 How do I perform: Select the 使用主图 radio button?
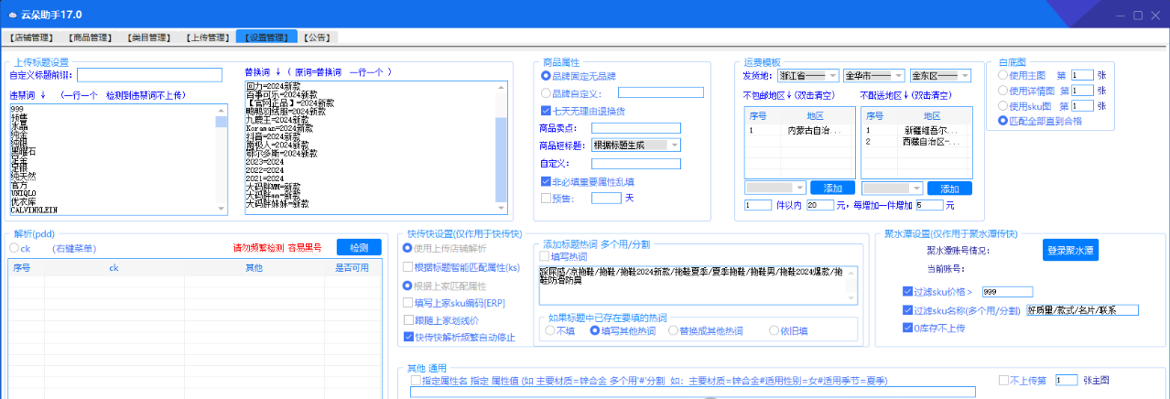coord(1003,75)
